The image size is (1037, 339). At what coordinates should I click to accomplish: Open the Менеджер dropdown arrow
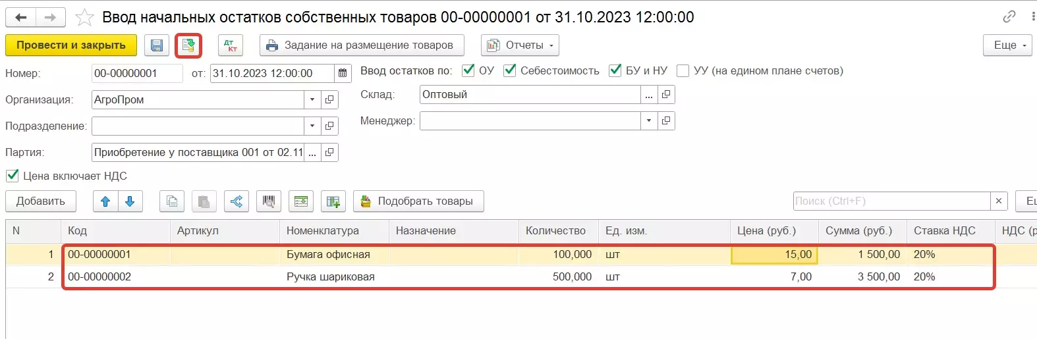click(x=649, y=120)
